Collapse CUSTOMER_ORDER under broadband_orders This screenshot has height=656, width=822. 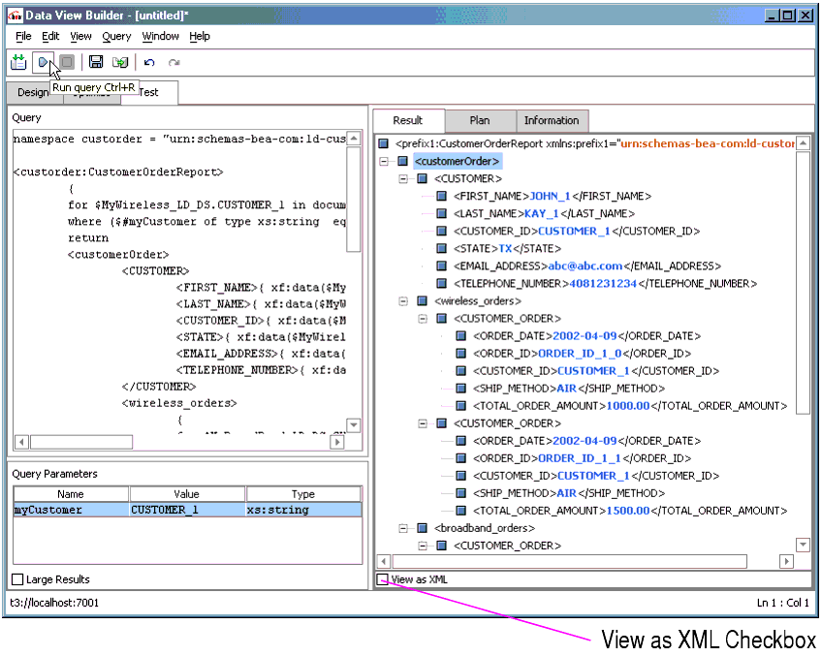click(x=423, y=546)
